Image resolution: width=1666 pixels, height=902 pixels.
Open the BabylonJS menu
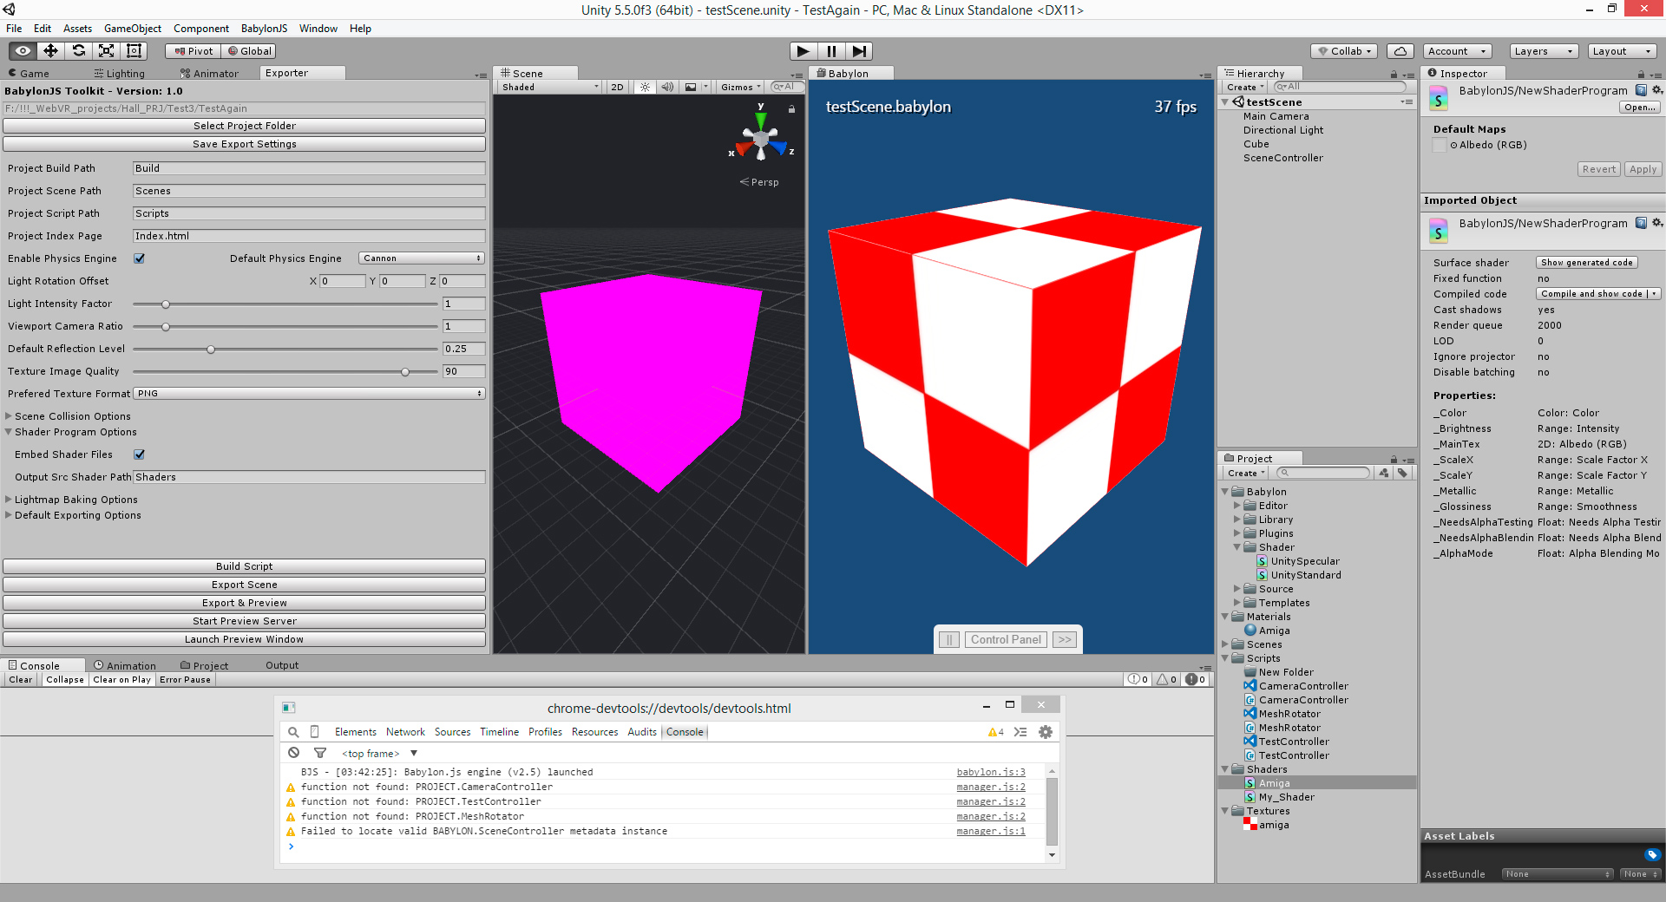coord(264,29)
